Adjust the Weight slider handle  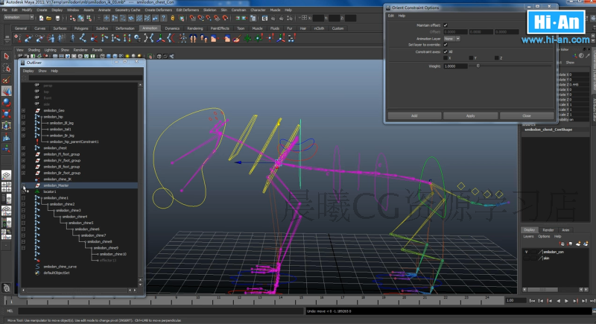point(478,66)
